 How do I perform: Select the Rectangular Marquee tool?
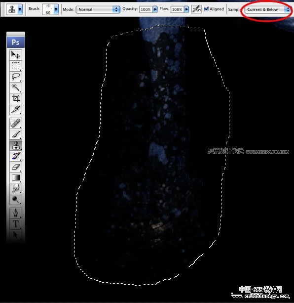click(x=16, y=66)
